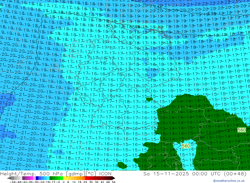The width and height of the screenshot is (250, 183).
Task: Click the dark maroon right arrow of color scale
Action: point(114,178)
